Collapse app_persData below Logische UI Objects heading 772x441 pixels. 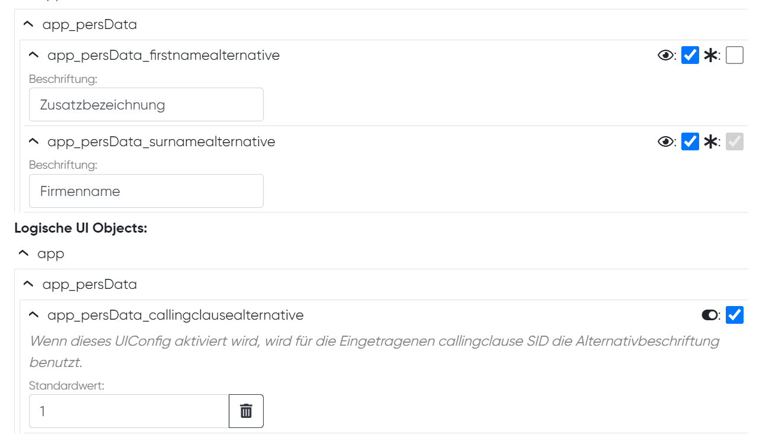click(x=27, y=284)
